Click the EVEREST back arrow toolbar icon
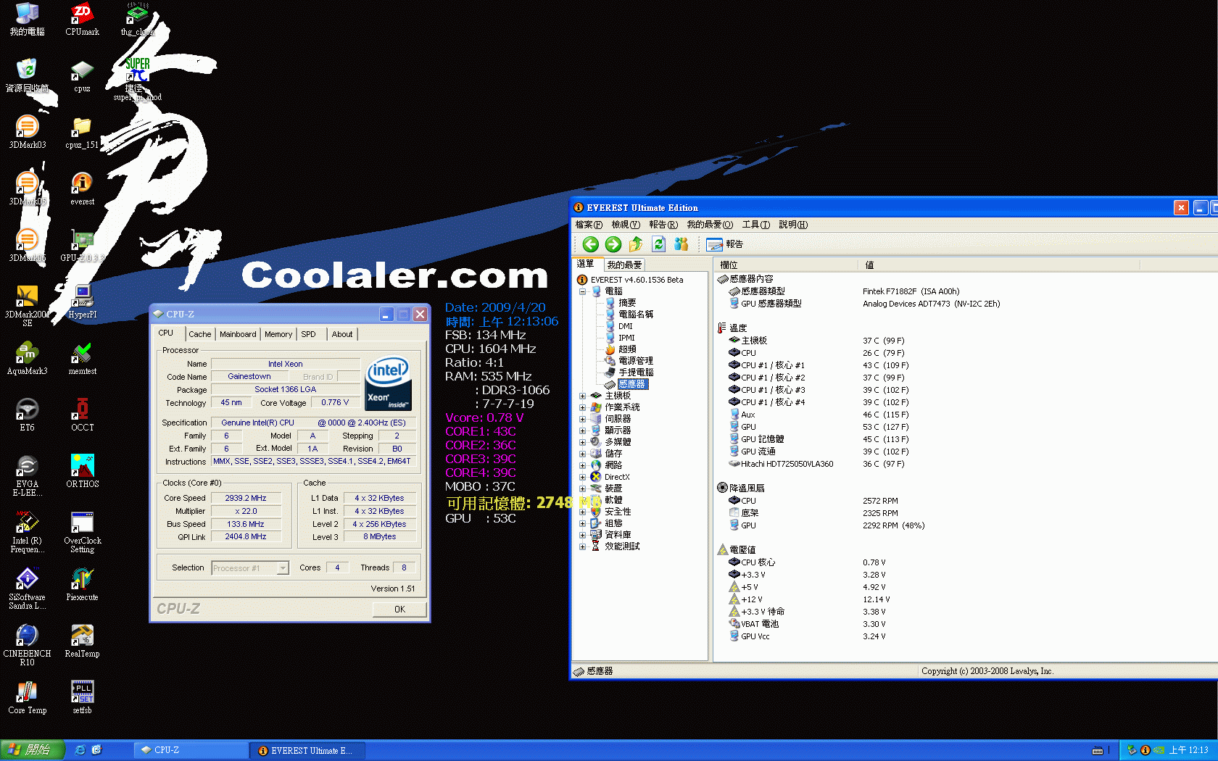Screen dimensions: 1218x761 pos(591,244)
